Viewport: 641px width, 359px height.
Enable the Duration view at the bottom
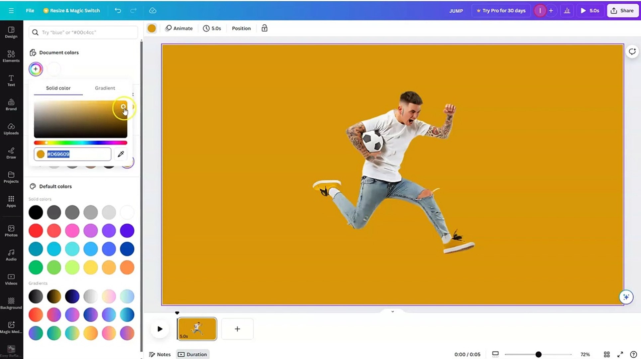(x=192, y=354)
